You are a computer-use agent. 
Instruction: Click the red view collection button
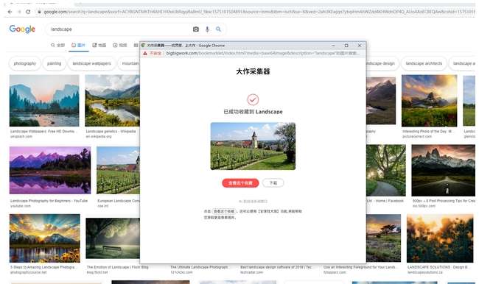point(240,183)
